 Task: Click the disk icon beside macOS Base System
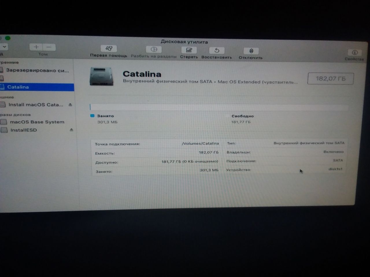point(3,122)
